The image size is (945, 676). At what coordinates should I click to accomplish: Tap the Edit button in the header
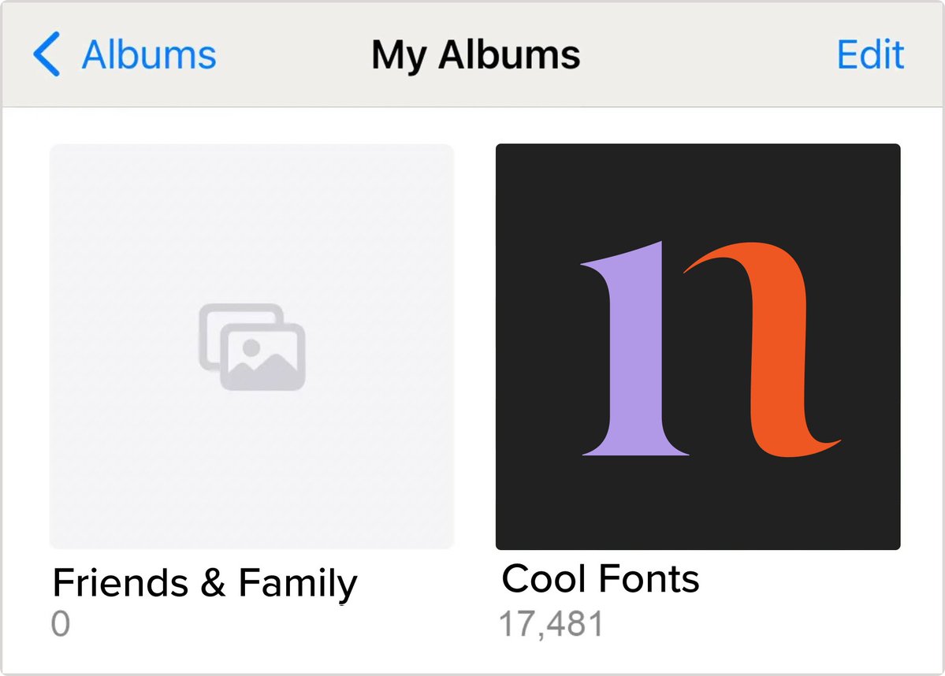pos(870,55)
